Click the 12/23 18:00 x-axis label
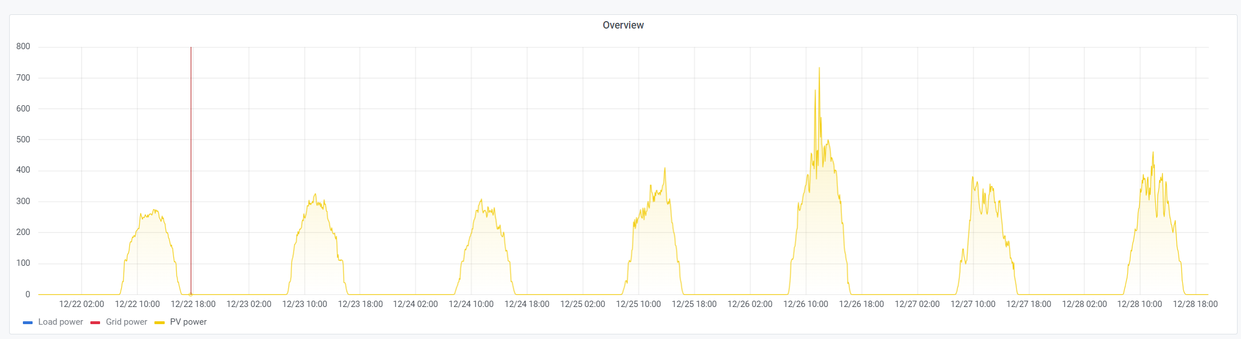 (x=360, y=304)
